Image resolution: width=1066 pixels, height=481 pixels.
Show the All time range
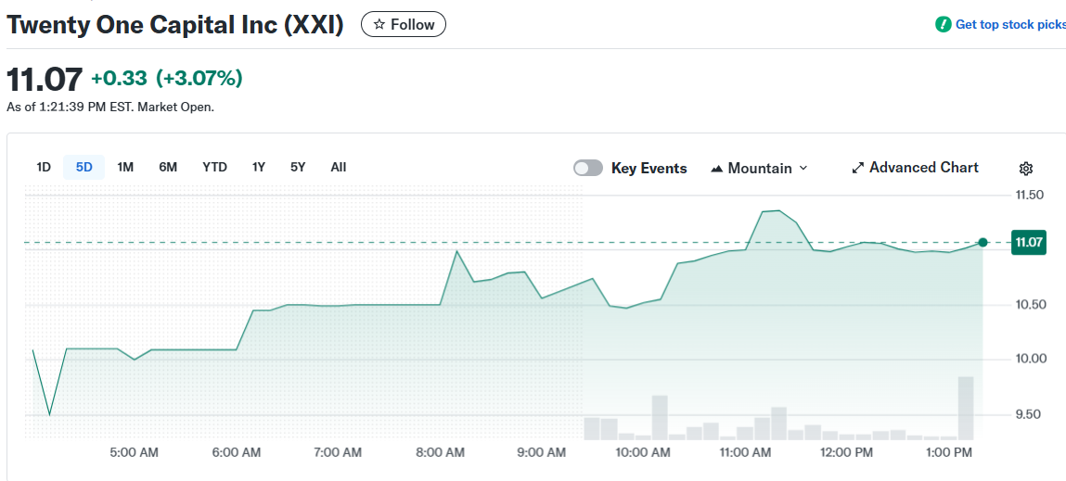click(x=339, y=167)
